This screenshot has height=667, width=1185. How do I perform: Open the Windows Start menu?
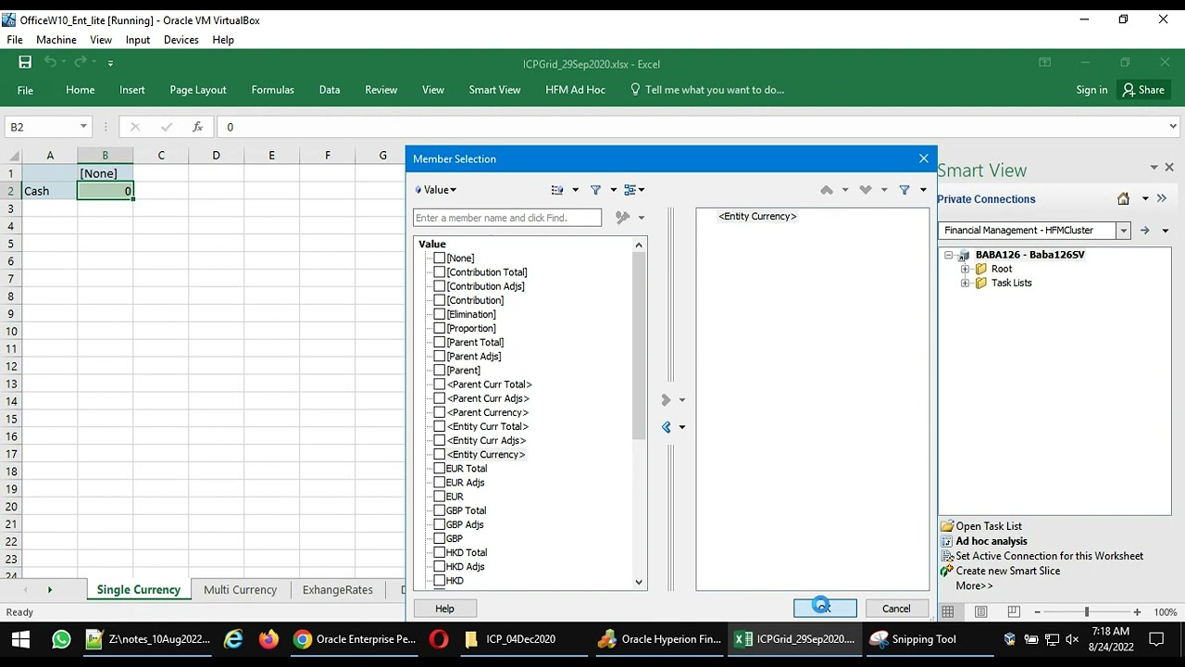point(20,639)
